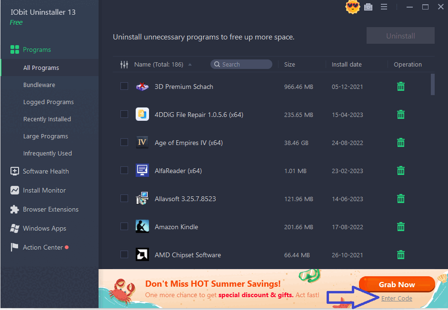The image size is (448, 310).
Task: Tick the checkbox for Allavsoft
Action: click(124, 199)
